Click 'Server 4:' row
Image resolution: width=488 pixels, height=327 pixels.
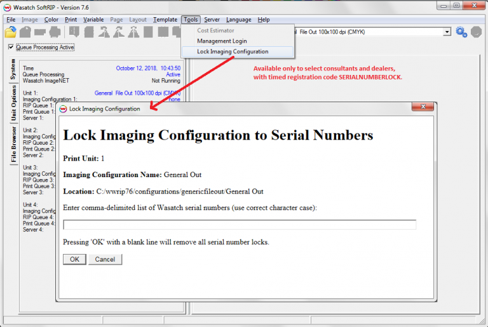click(33, 230)
